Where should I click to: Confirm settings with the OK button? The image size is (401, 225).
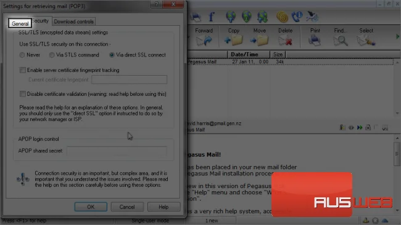pyautogui.click(x=91, y=207)
